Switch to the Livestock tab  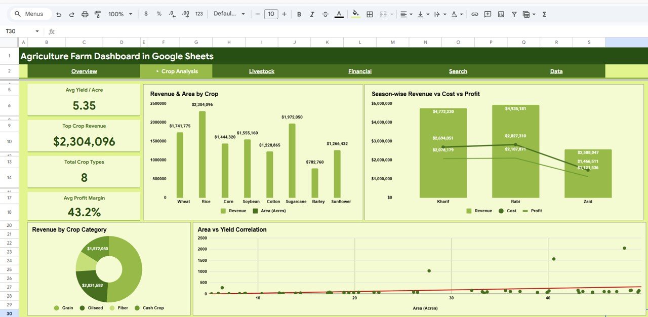pyautogui.click(x=261, y=71)
